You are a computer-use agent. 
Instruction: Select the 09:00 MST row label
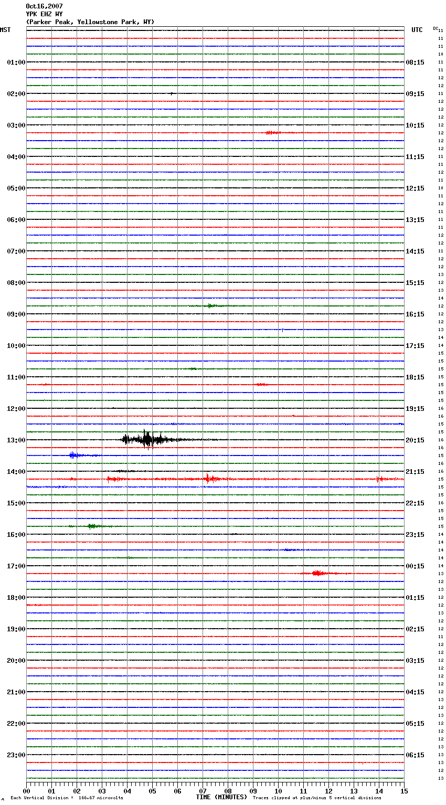(x=16, y=314)
